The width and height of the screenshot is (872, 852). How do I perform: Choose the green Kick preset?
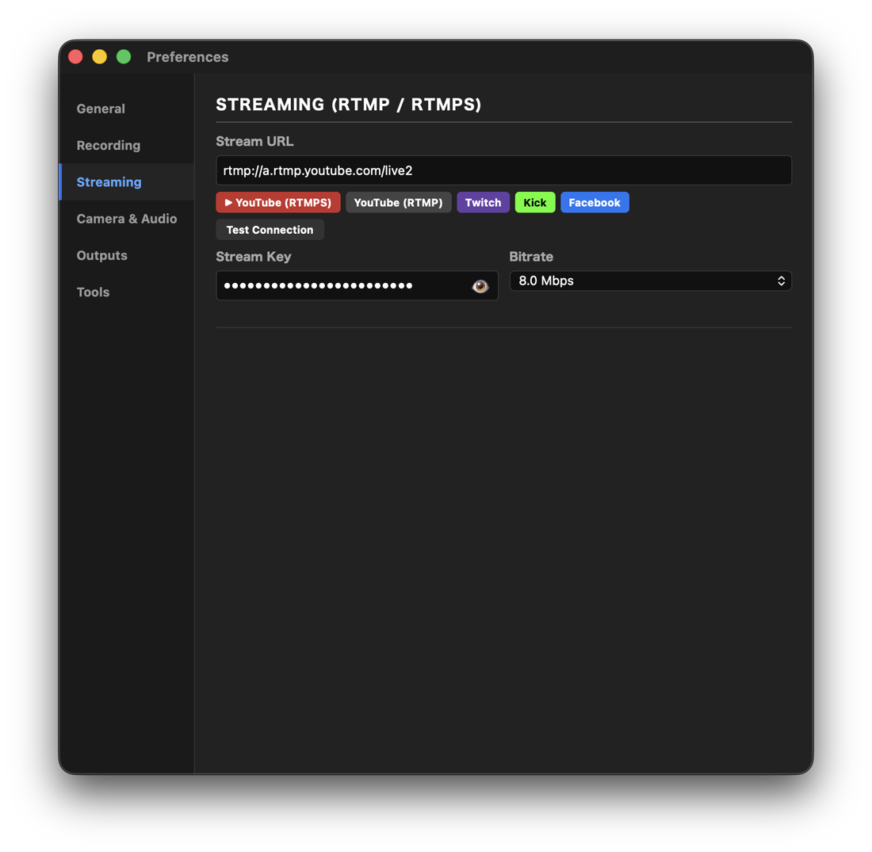click(534, 202)
